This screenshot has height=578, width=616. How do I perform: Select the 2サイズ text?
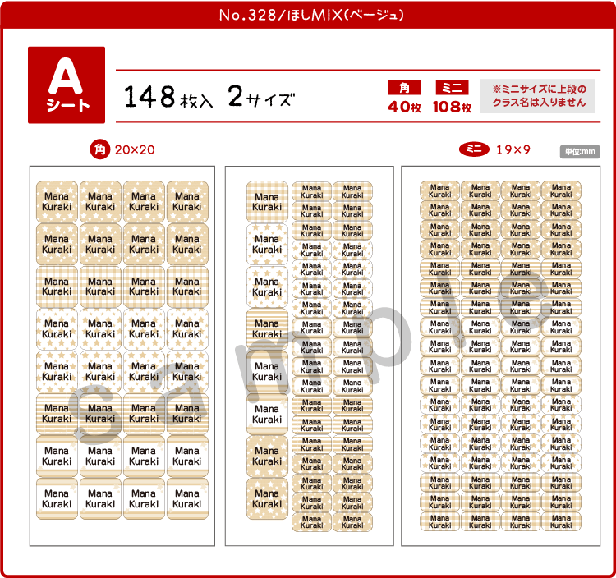coord(261,97)
